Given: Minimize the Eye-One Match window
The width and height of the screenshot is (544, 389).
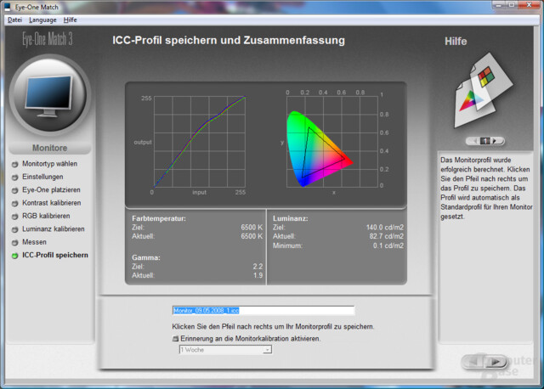Looking at the screenshot, I should click(499, 5).
